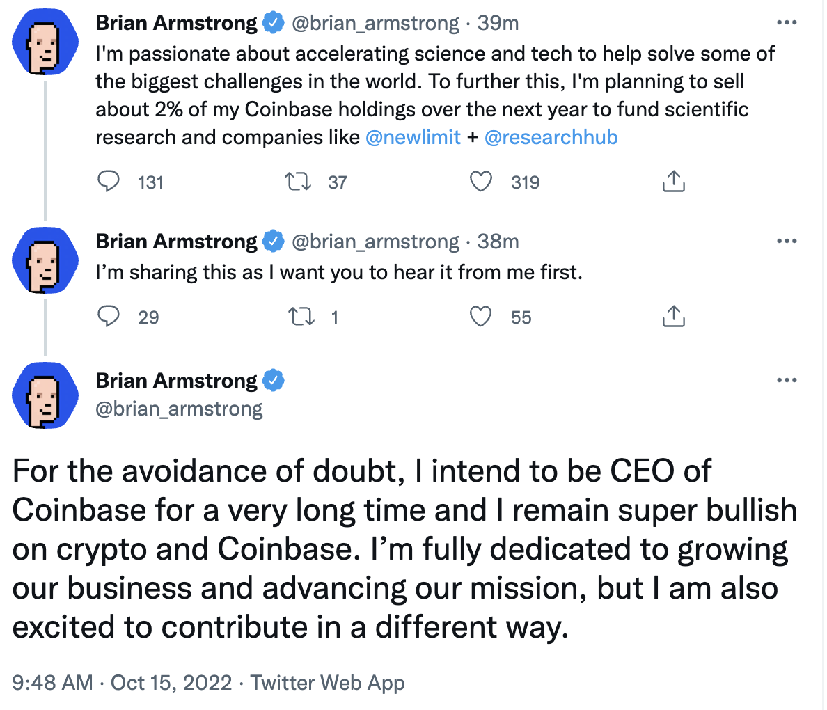Open more options on the 38m tweet

coord(787,241)
